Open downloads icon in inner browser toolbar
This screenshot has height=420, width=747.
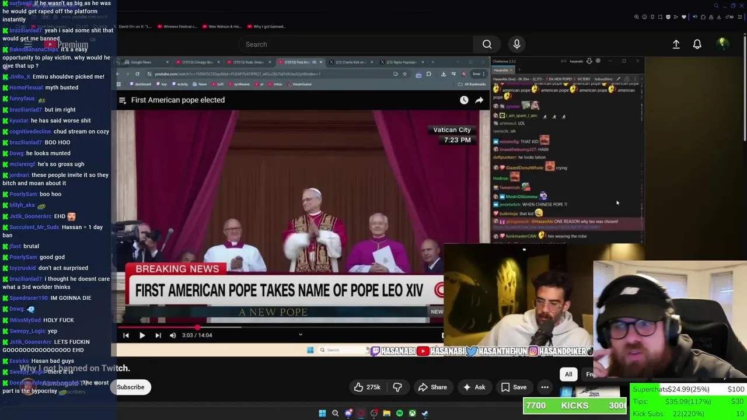tap(444, 74)
